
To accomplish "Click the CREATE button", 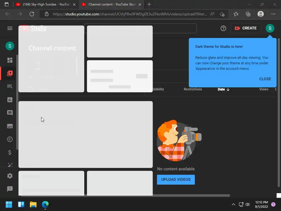I will [x=246, y=28].
